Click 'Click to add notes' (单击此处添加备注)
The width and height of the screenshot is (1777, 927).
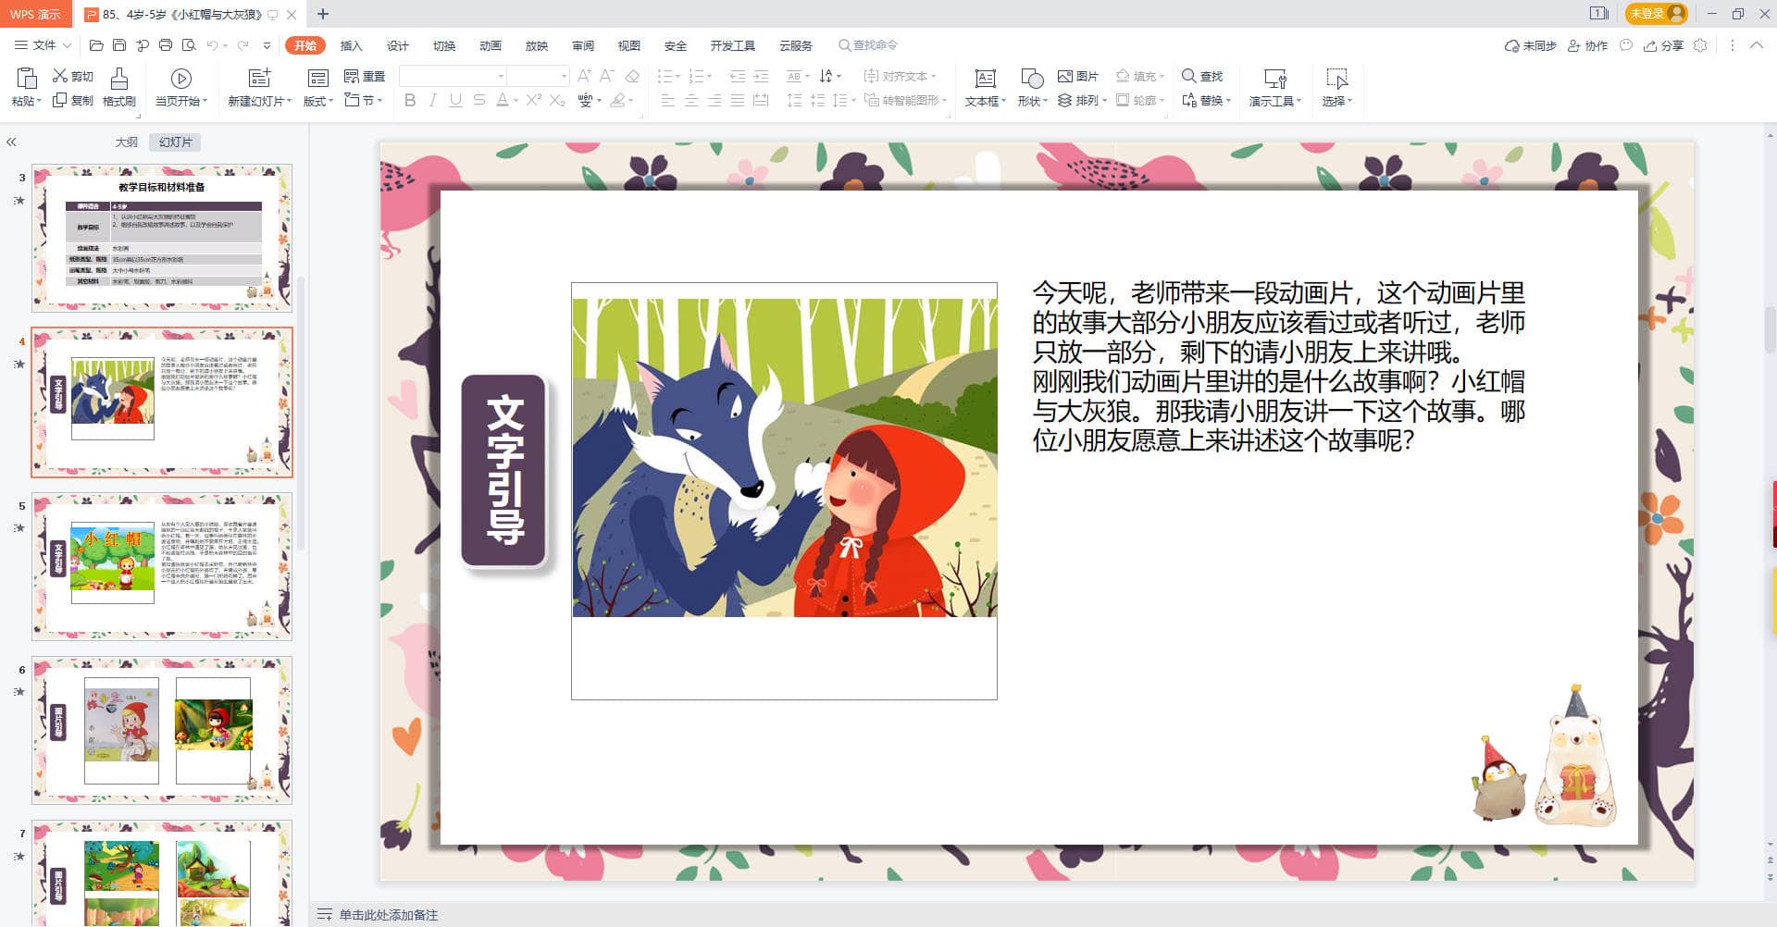point(389,915)
